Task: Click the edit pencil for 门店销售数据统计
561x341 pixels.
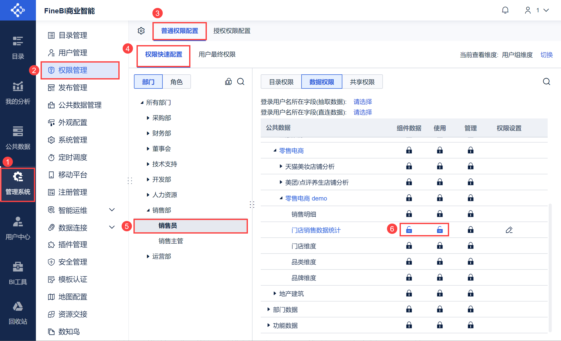Action: tap(509, 230)
